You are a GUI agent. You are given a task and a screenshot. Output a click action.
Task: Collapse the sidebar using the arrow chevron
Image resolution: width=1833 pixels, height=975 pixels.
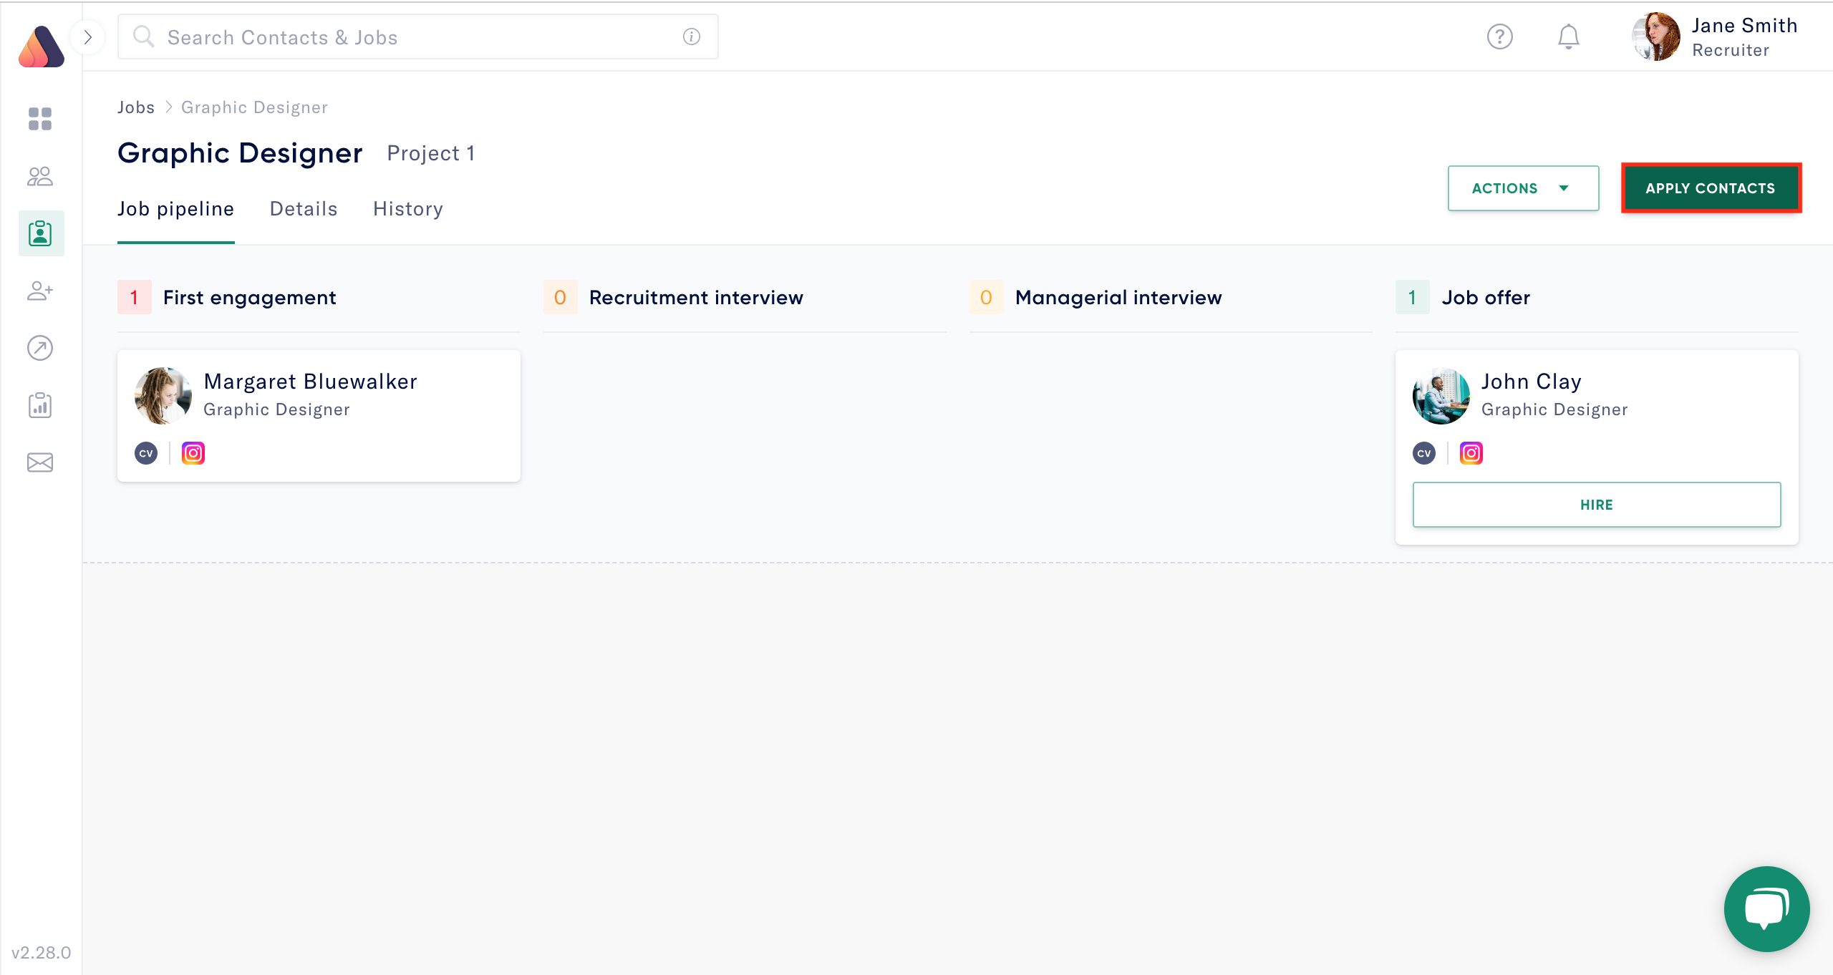88,37
